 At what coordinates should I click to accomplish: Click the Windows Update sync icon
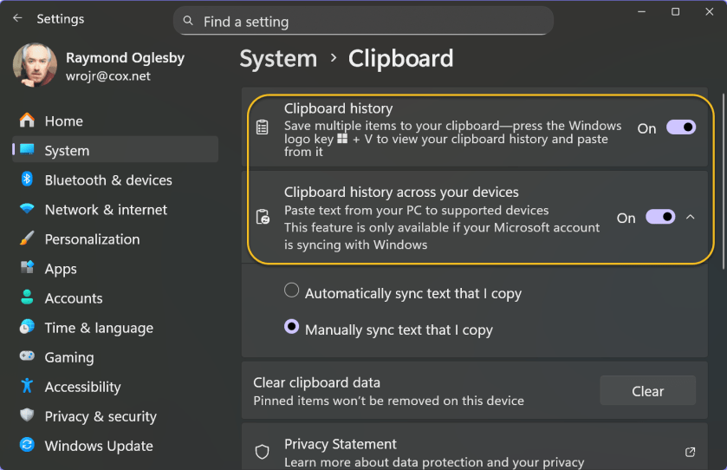click(x=27, y=445)
